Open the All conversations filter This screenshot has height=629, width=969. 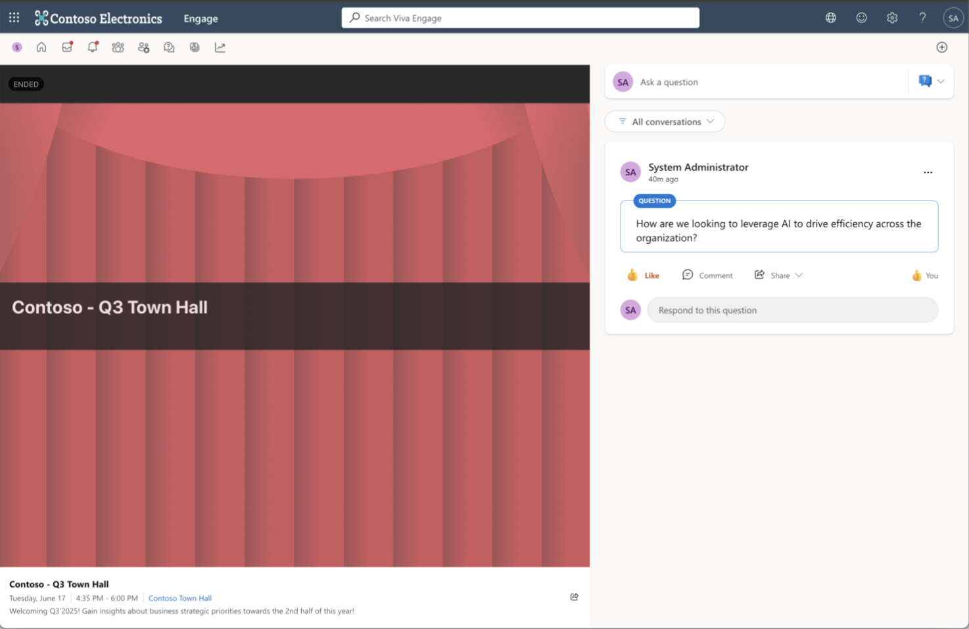point(665,121)
